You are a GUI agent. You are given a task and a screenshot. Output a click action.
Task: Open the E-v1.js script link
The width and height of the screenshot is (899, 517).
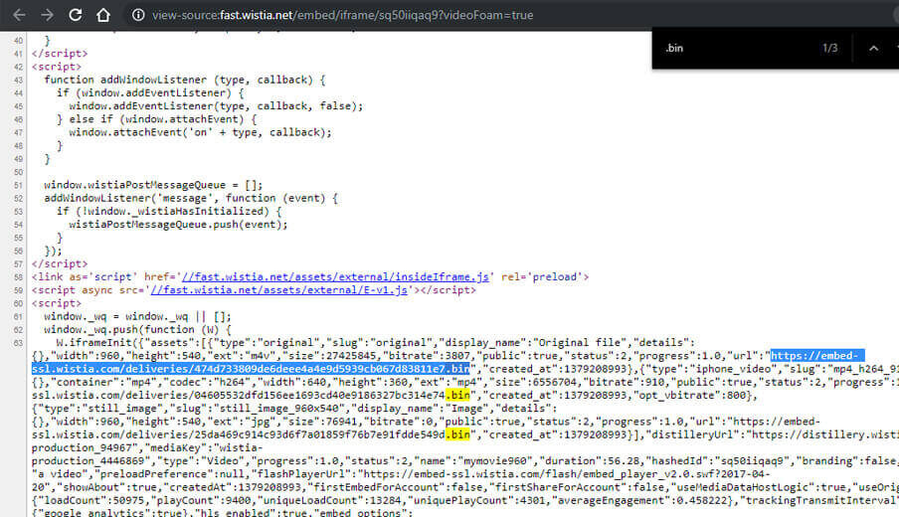pos(278,290)
